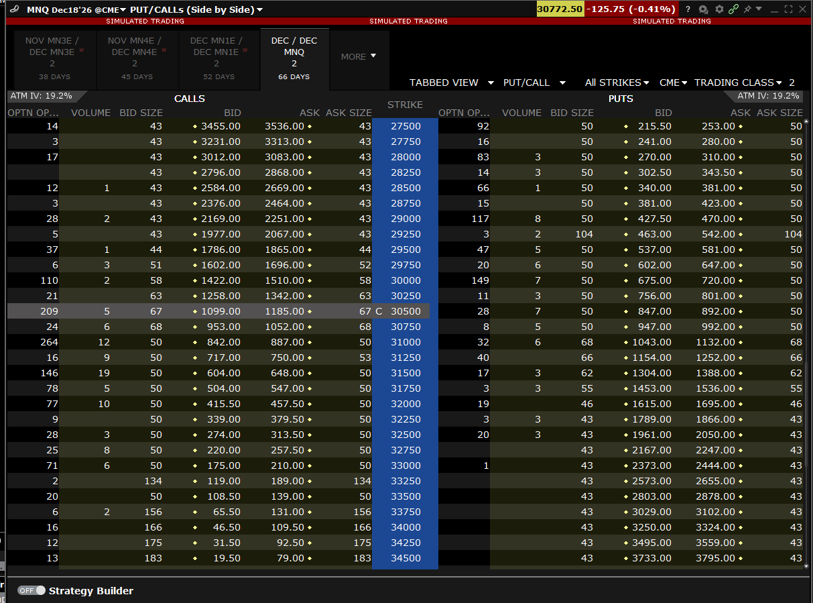Click the puts ASK column header
Image resolution: width=813 pixels, height=603 pixels.
tap(741, 113)
